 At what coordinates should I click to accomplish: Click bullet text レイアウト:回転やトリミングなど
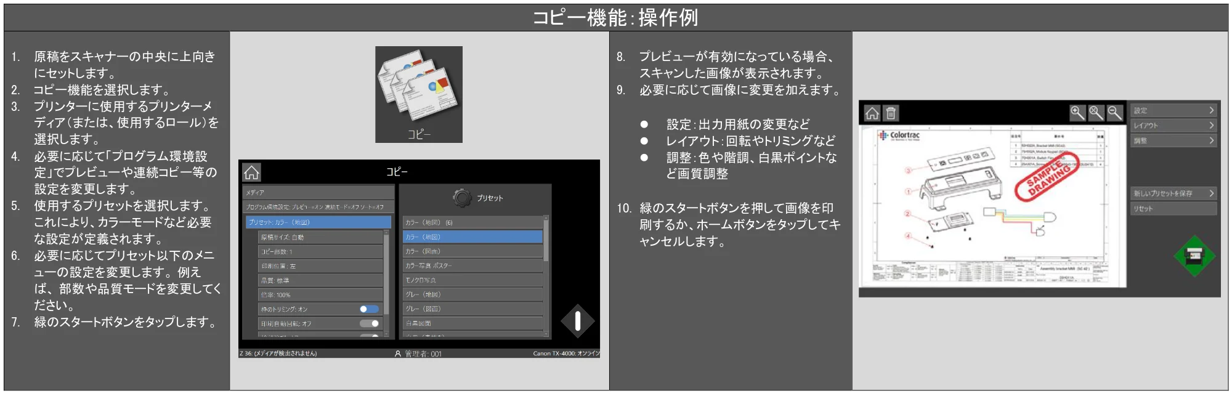751,141
